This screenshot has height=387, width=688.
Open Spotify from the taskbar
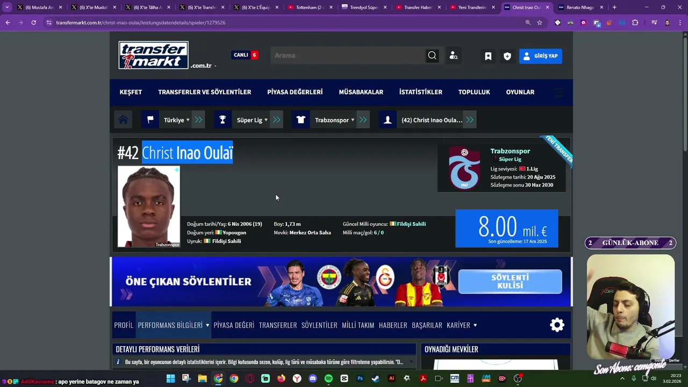[328, 378]
